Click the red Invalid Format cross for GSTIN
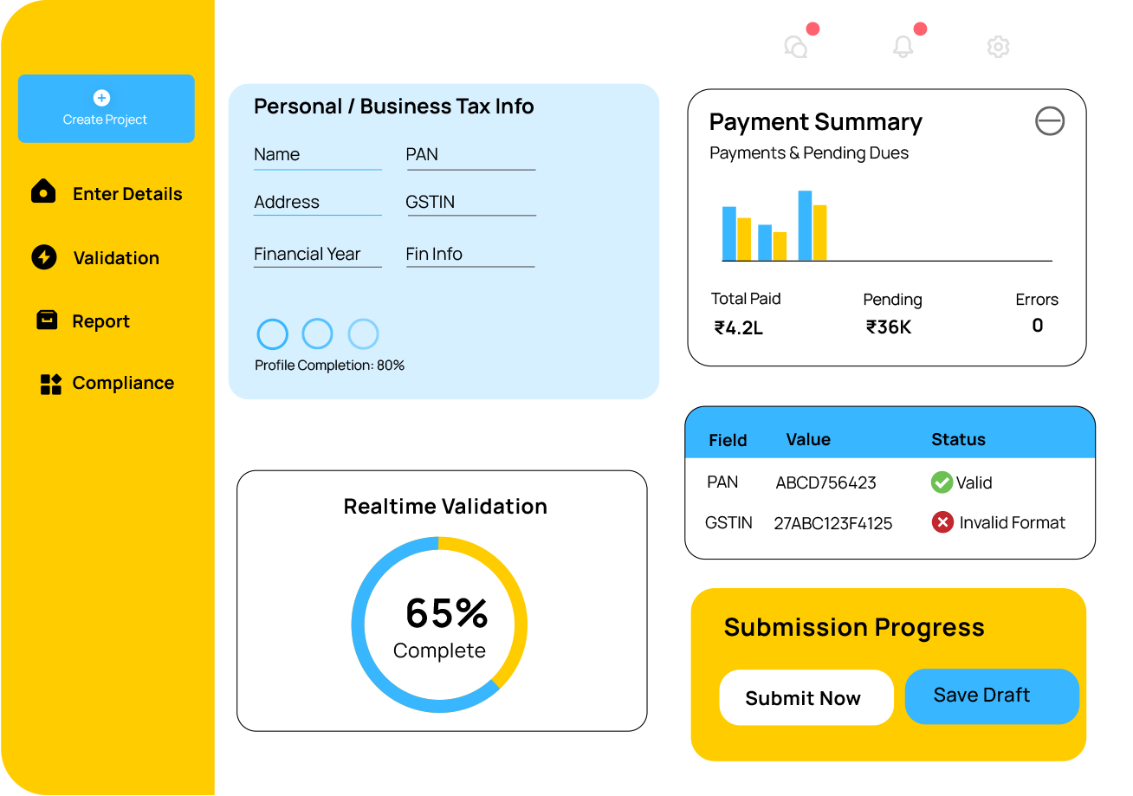 pos(942,522)
